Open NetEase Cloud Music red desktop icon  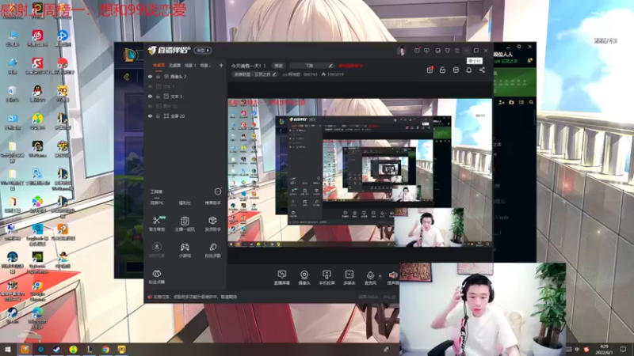(x=37, y=36)
